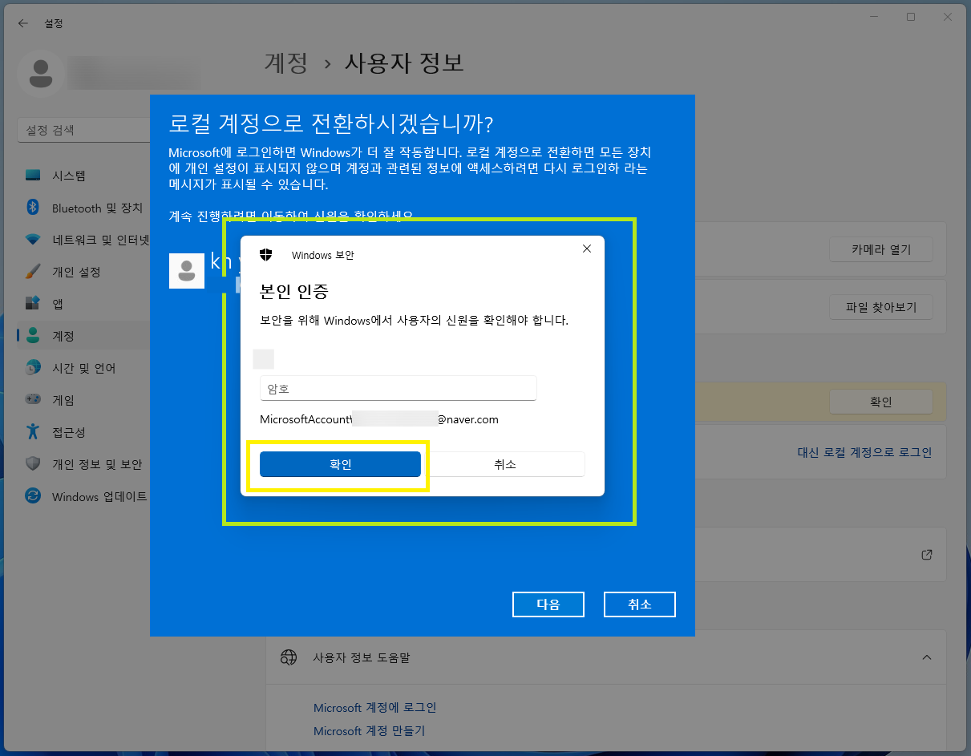971x756 pixels.
Task: Click the 카메라 열기 button
Action: point(881,249)
